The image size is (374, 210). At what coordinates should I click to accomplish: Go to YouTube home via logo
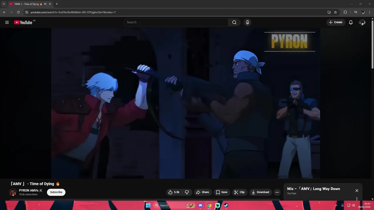pos(23,22)
